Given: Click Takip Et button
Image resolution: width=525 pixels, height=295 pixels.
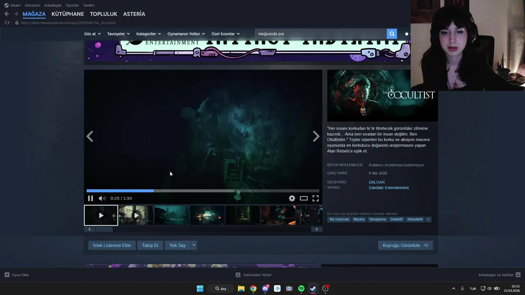Looking at the screenshot, I should [x=150, y=245].
